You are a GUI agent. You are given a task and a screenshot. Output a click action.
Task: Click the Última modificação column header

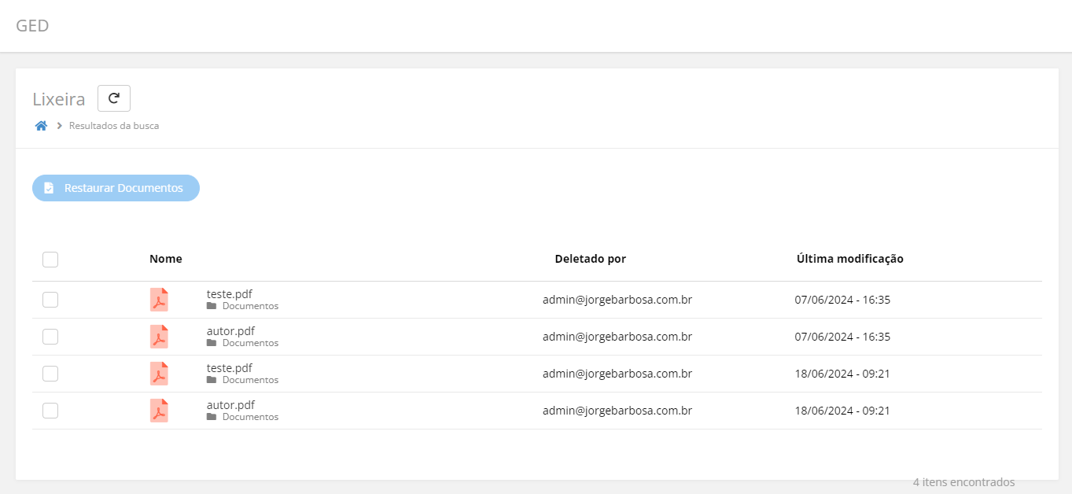pos(849,259)
